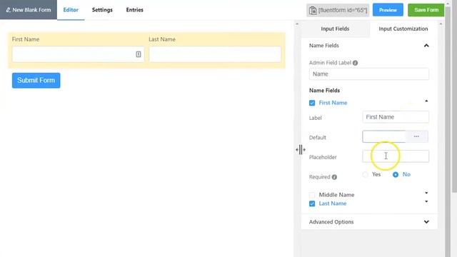The image size is (457, 257).
Task: Click Last Name label in form canvas
Action: click(162, 39)
